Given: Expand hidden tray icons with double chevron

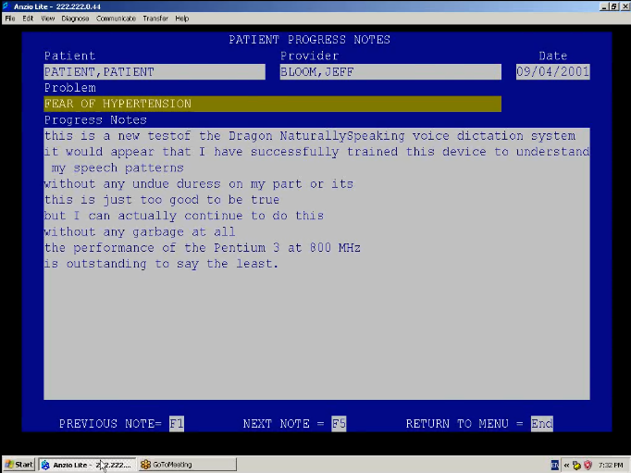Looking at the screenshot, I should coord(566,465).
